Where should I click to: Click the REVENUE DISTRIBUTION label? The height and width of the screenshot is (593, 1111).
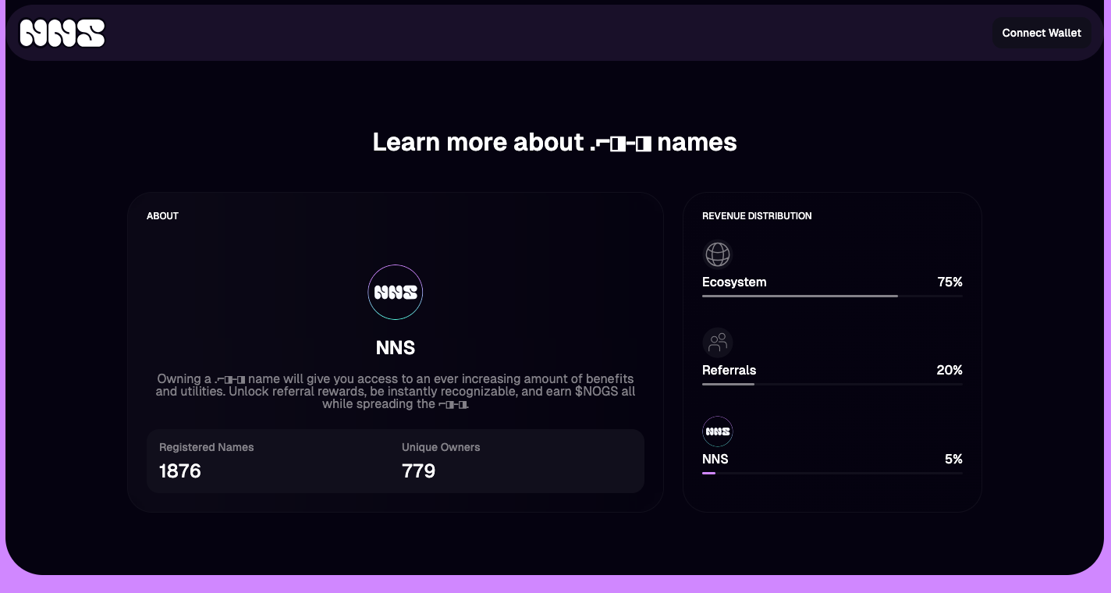(x=756, y=216)
